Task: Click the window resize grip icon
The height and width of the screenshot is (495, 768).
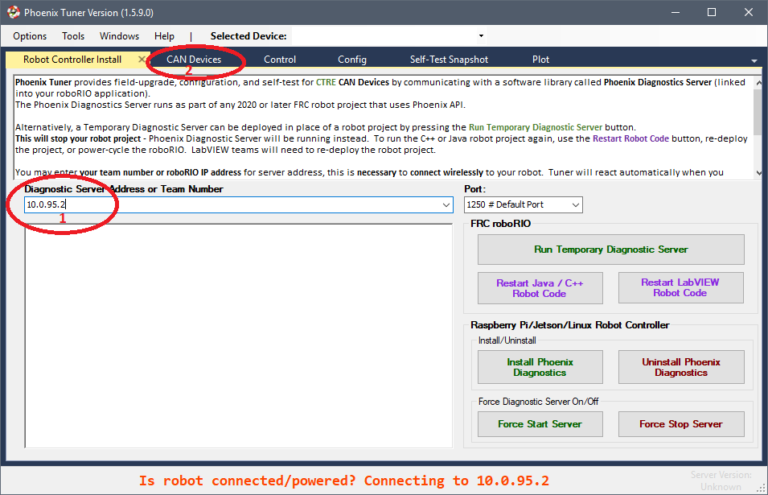Action: 761,489
